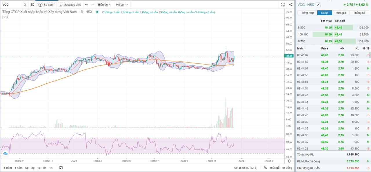371x172 pixels.
Task: Set range to 1p
Action: [39, 168]
